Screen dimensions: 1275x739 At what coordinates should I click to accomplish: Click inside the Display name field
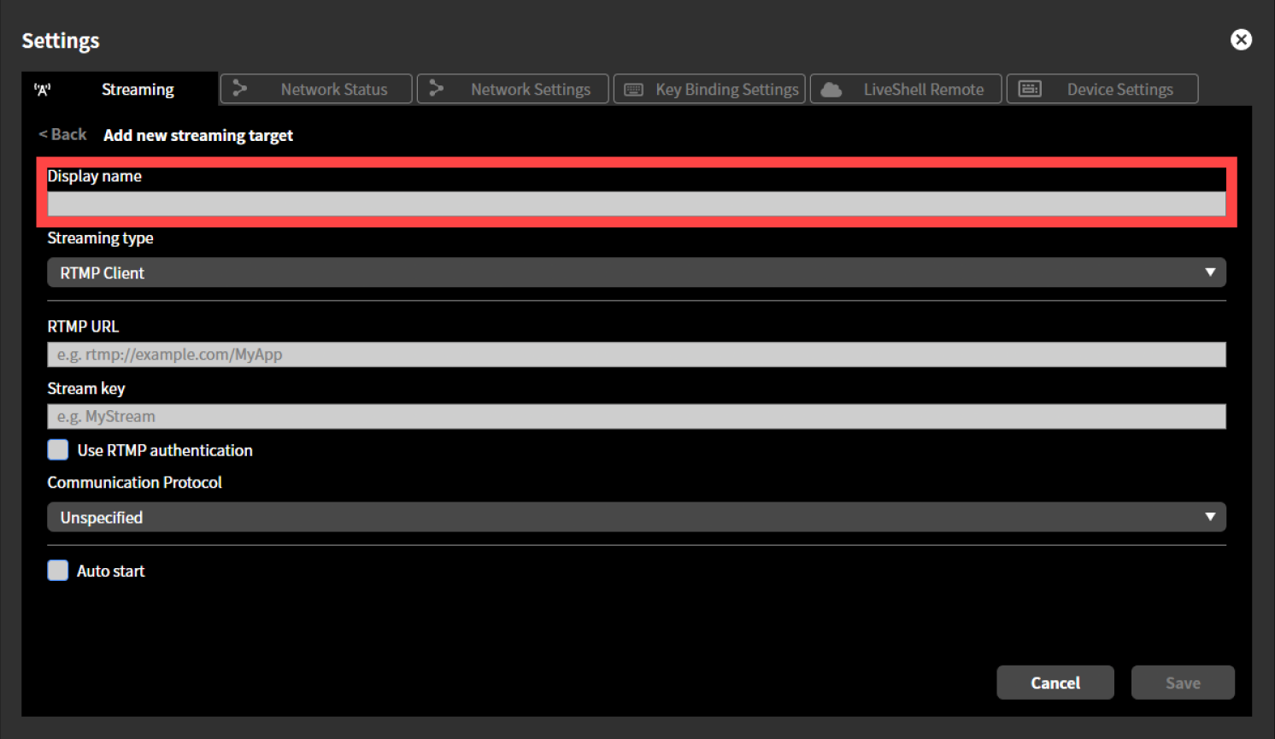(637, 204)
